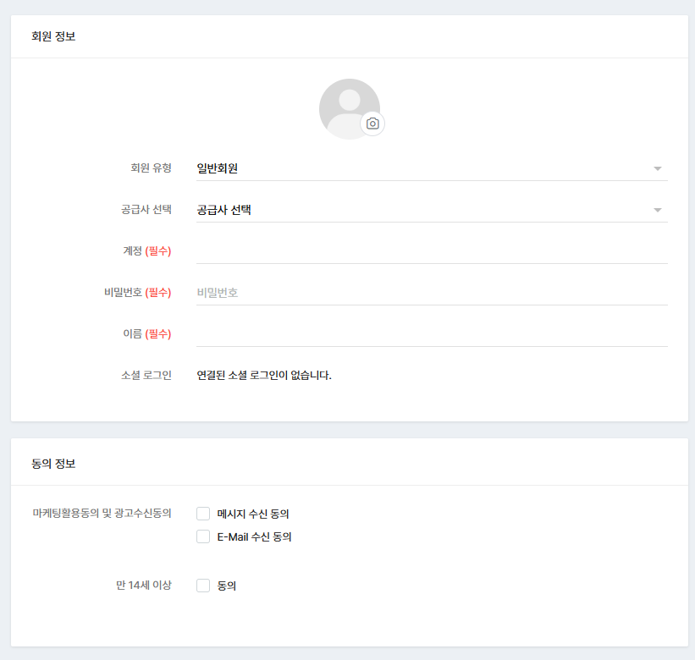Screen dimensions: 695x660
Task: Click the camera icon to upload photo
Action: [372, 124]
